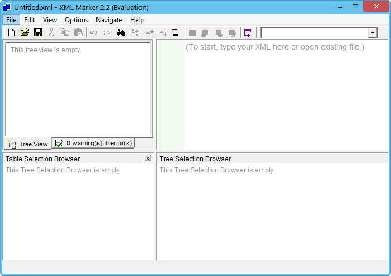Maximize the XML Marker window
The image size is (391, 276).
(355, 7)
